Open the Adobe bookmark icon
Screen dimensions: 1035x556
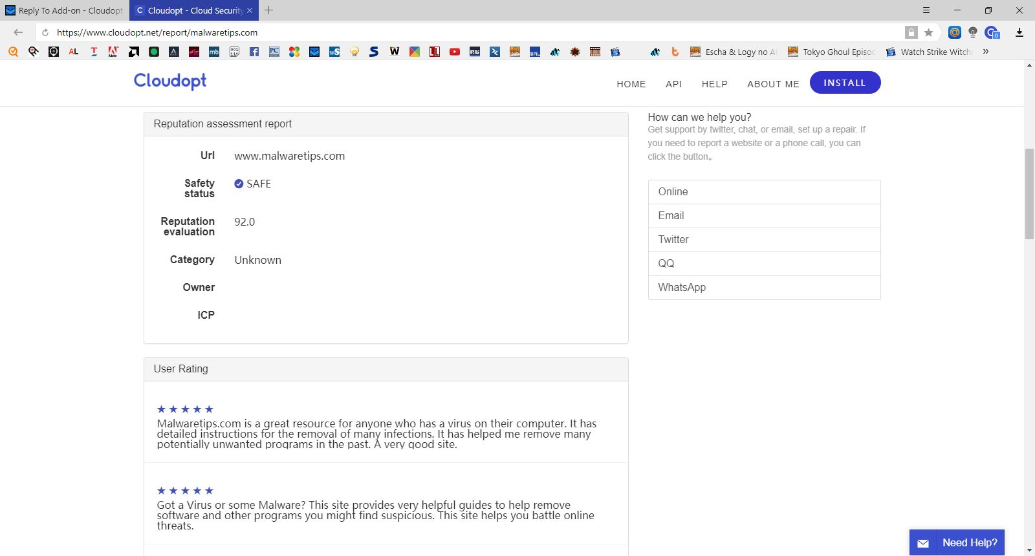tap(114, 52)
